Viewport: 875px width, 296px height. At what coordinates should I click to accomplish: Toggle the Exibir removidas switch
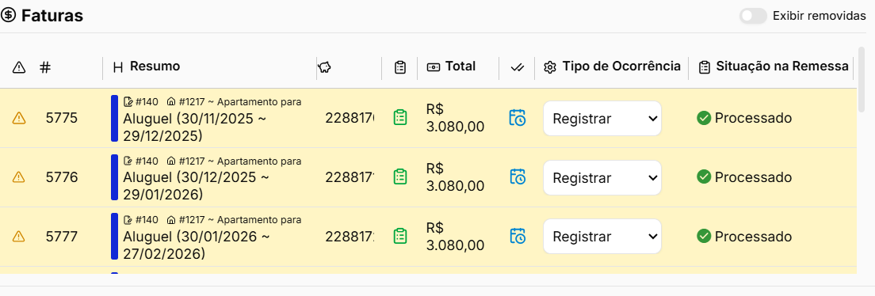click(x=753, y=16)
